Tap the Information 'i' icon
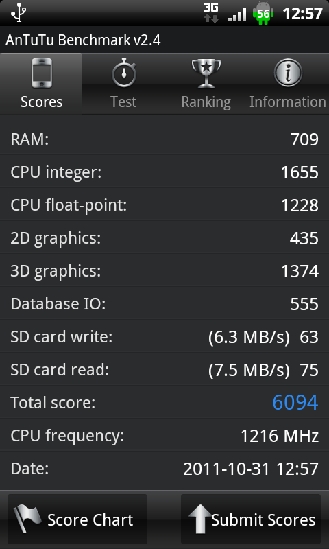Image resolution: width=329 pixels, height=549 pixels. 288,73
